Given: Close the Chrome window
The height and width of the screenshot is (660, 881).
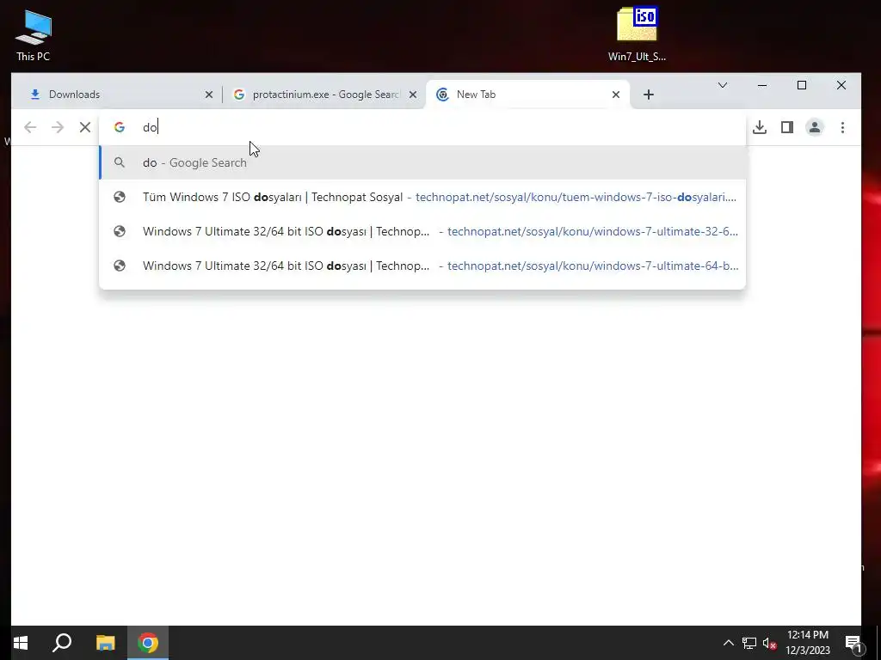Looking at the screenshot, I should tap(841, 85).
